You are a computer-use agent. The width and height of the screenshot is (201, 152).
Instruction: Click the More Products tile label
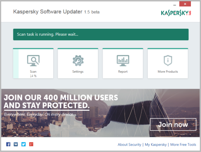(168, 72)
